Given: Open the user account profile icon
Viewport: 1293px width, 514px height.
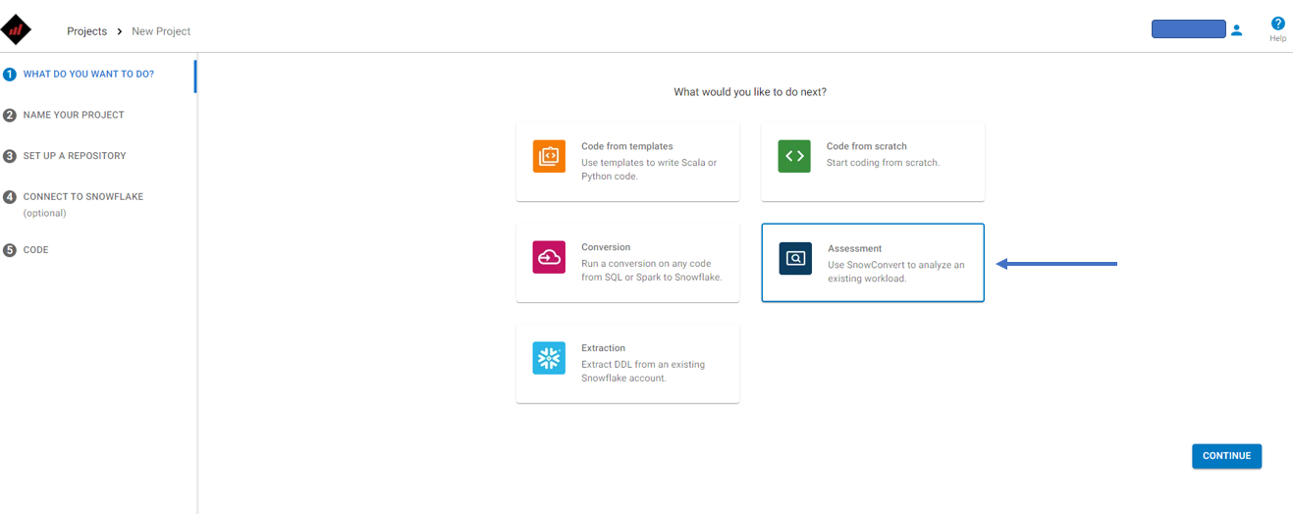Looking at the screenshot, I should [1236, 30].
